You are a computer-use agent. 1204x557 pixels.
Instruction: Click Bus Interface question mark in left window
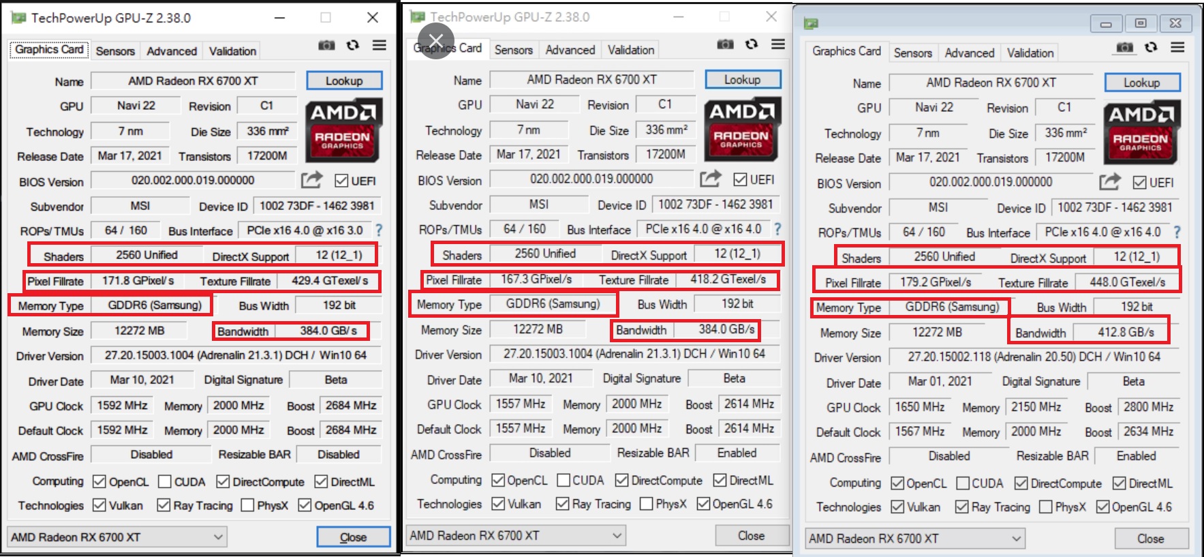point(379,230)
